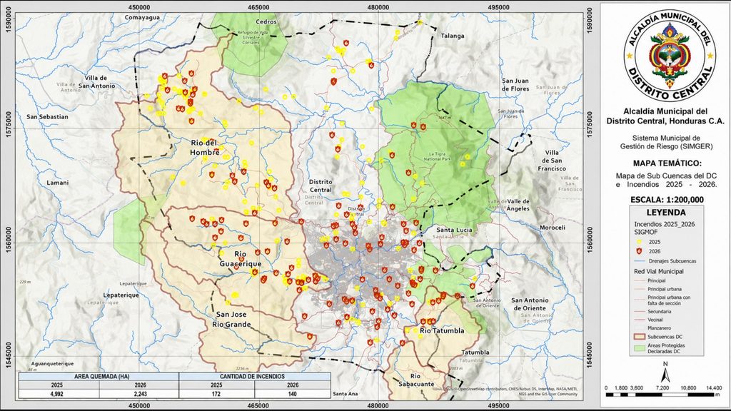Click the Rio del Hombre sub-basin label
This screenshot has height=411, width=731.
point(205,147)
